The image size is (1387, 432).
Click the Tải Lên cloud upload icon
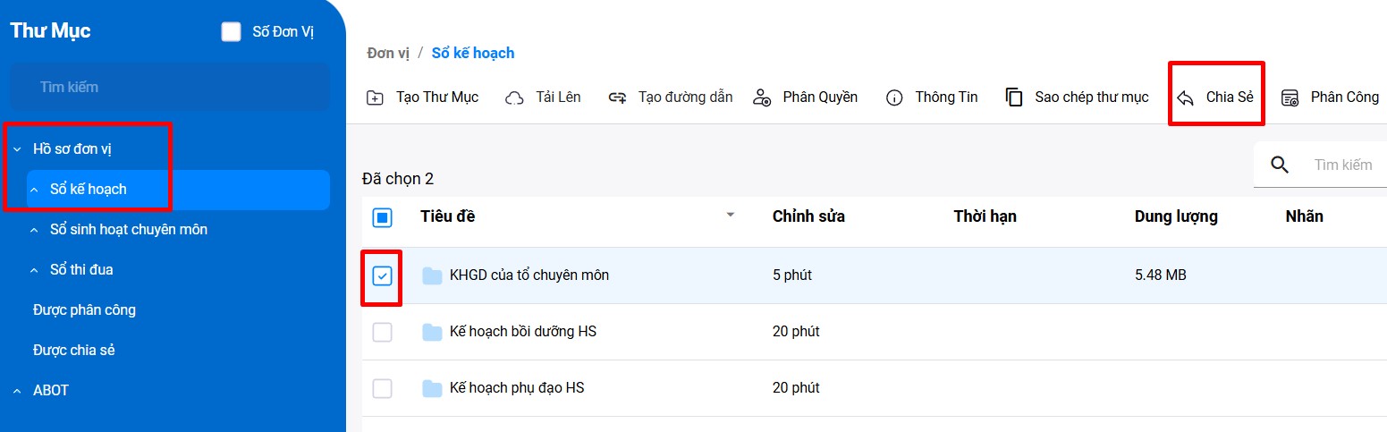514,97
